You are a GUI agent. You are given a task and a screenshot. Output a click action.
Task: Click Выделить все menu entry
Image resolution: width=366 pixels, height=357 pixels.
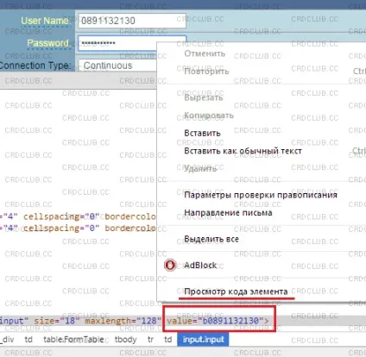tap(211, 239)
